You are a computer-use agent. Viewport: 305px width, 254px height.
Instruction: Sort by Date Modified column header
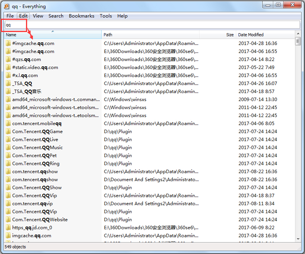coord(265,35)
